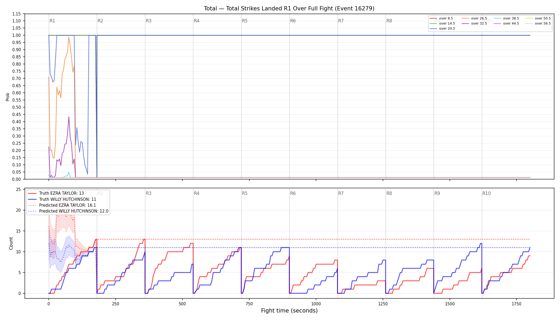Click the 750 tick label on x-axis
The height and width of the screenshot is (320, 560).
[x=249, y=304]
